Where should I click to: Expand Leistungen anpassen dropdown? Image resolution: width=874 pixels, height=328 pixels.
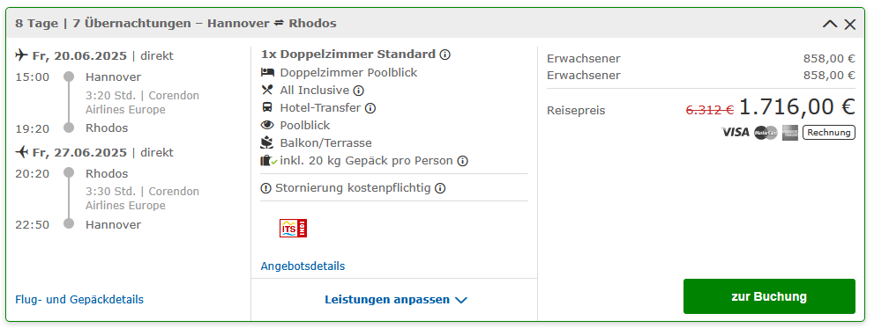point(395,300)
